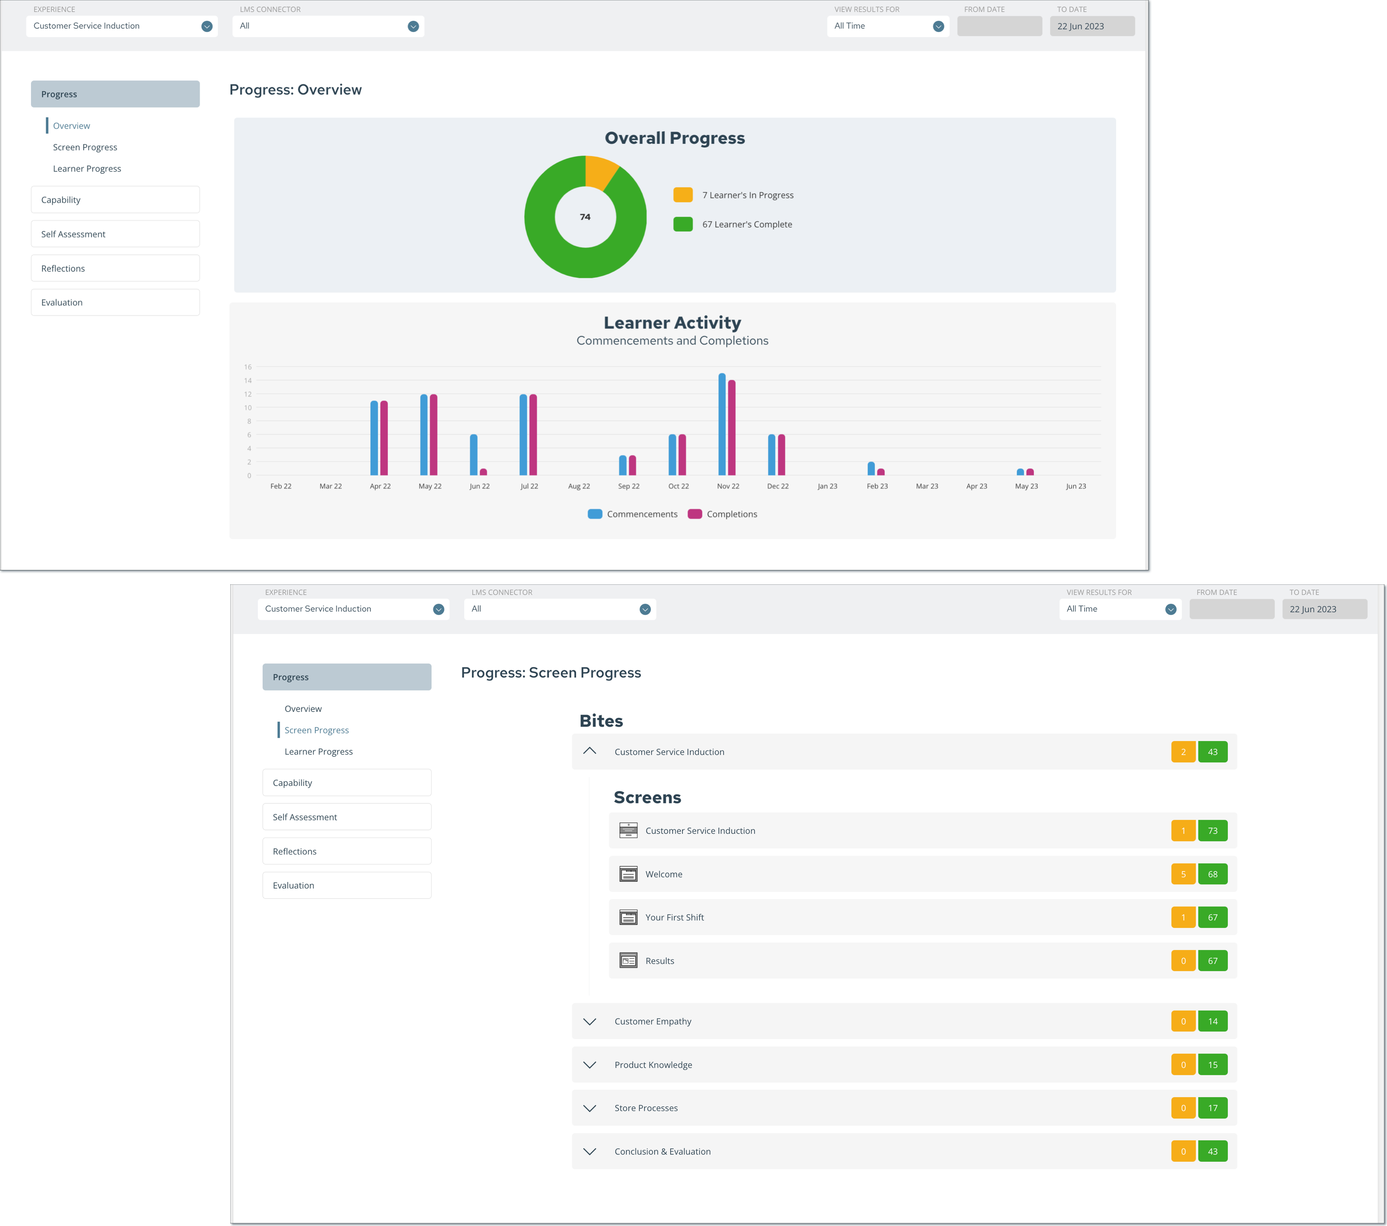Open Capability in Screen Progress window sidebar
This screenshot has width=1387, height=1226.
pos(347,783)
